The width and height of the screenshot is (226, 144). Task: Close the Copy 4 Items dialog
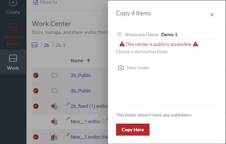coord(212,15)
